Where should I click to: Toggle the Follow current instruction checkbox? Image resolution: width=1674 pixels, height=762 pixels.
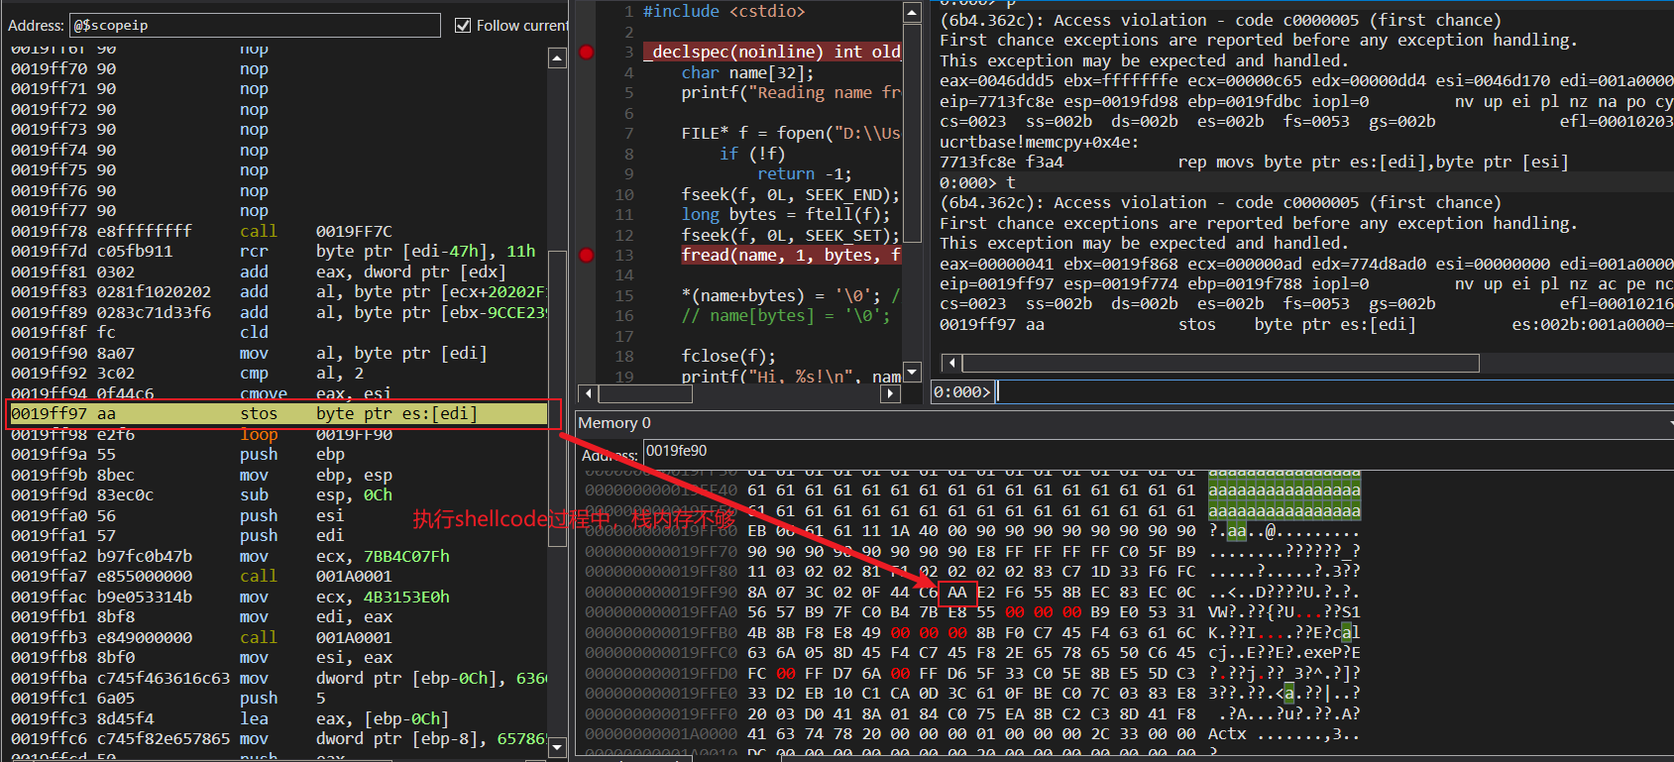[x=463, y=25]
